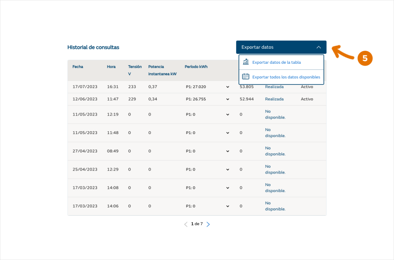394x260 pixels.
Task: Click the Fecha column header
Action: (78, 67)
